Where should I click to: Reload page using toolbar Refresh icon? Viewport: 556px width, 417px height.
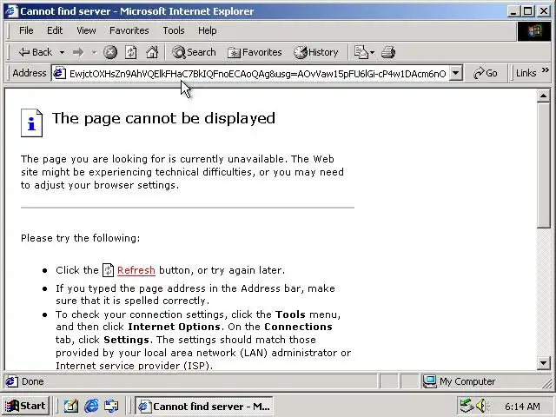(x=130, y=52)
